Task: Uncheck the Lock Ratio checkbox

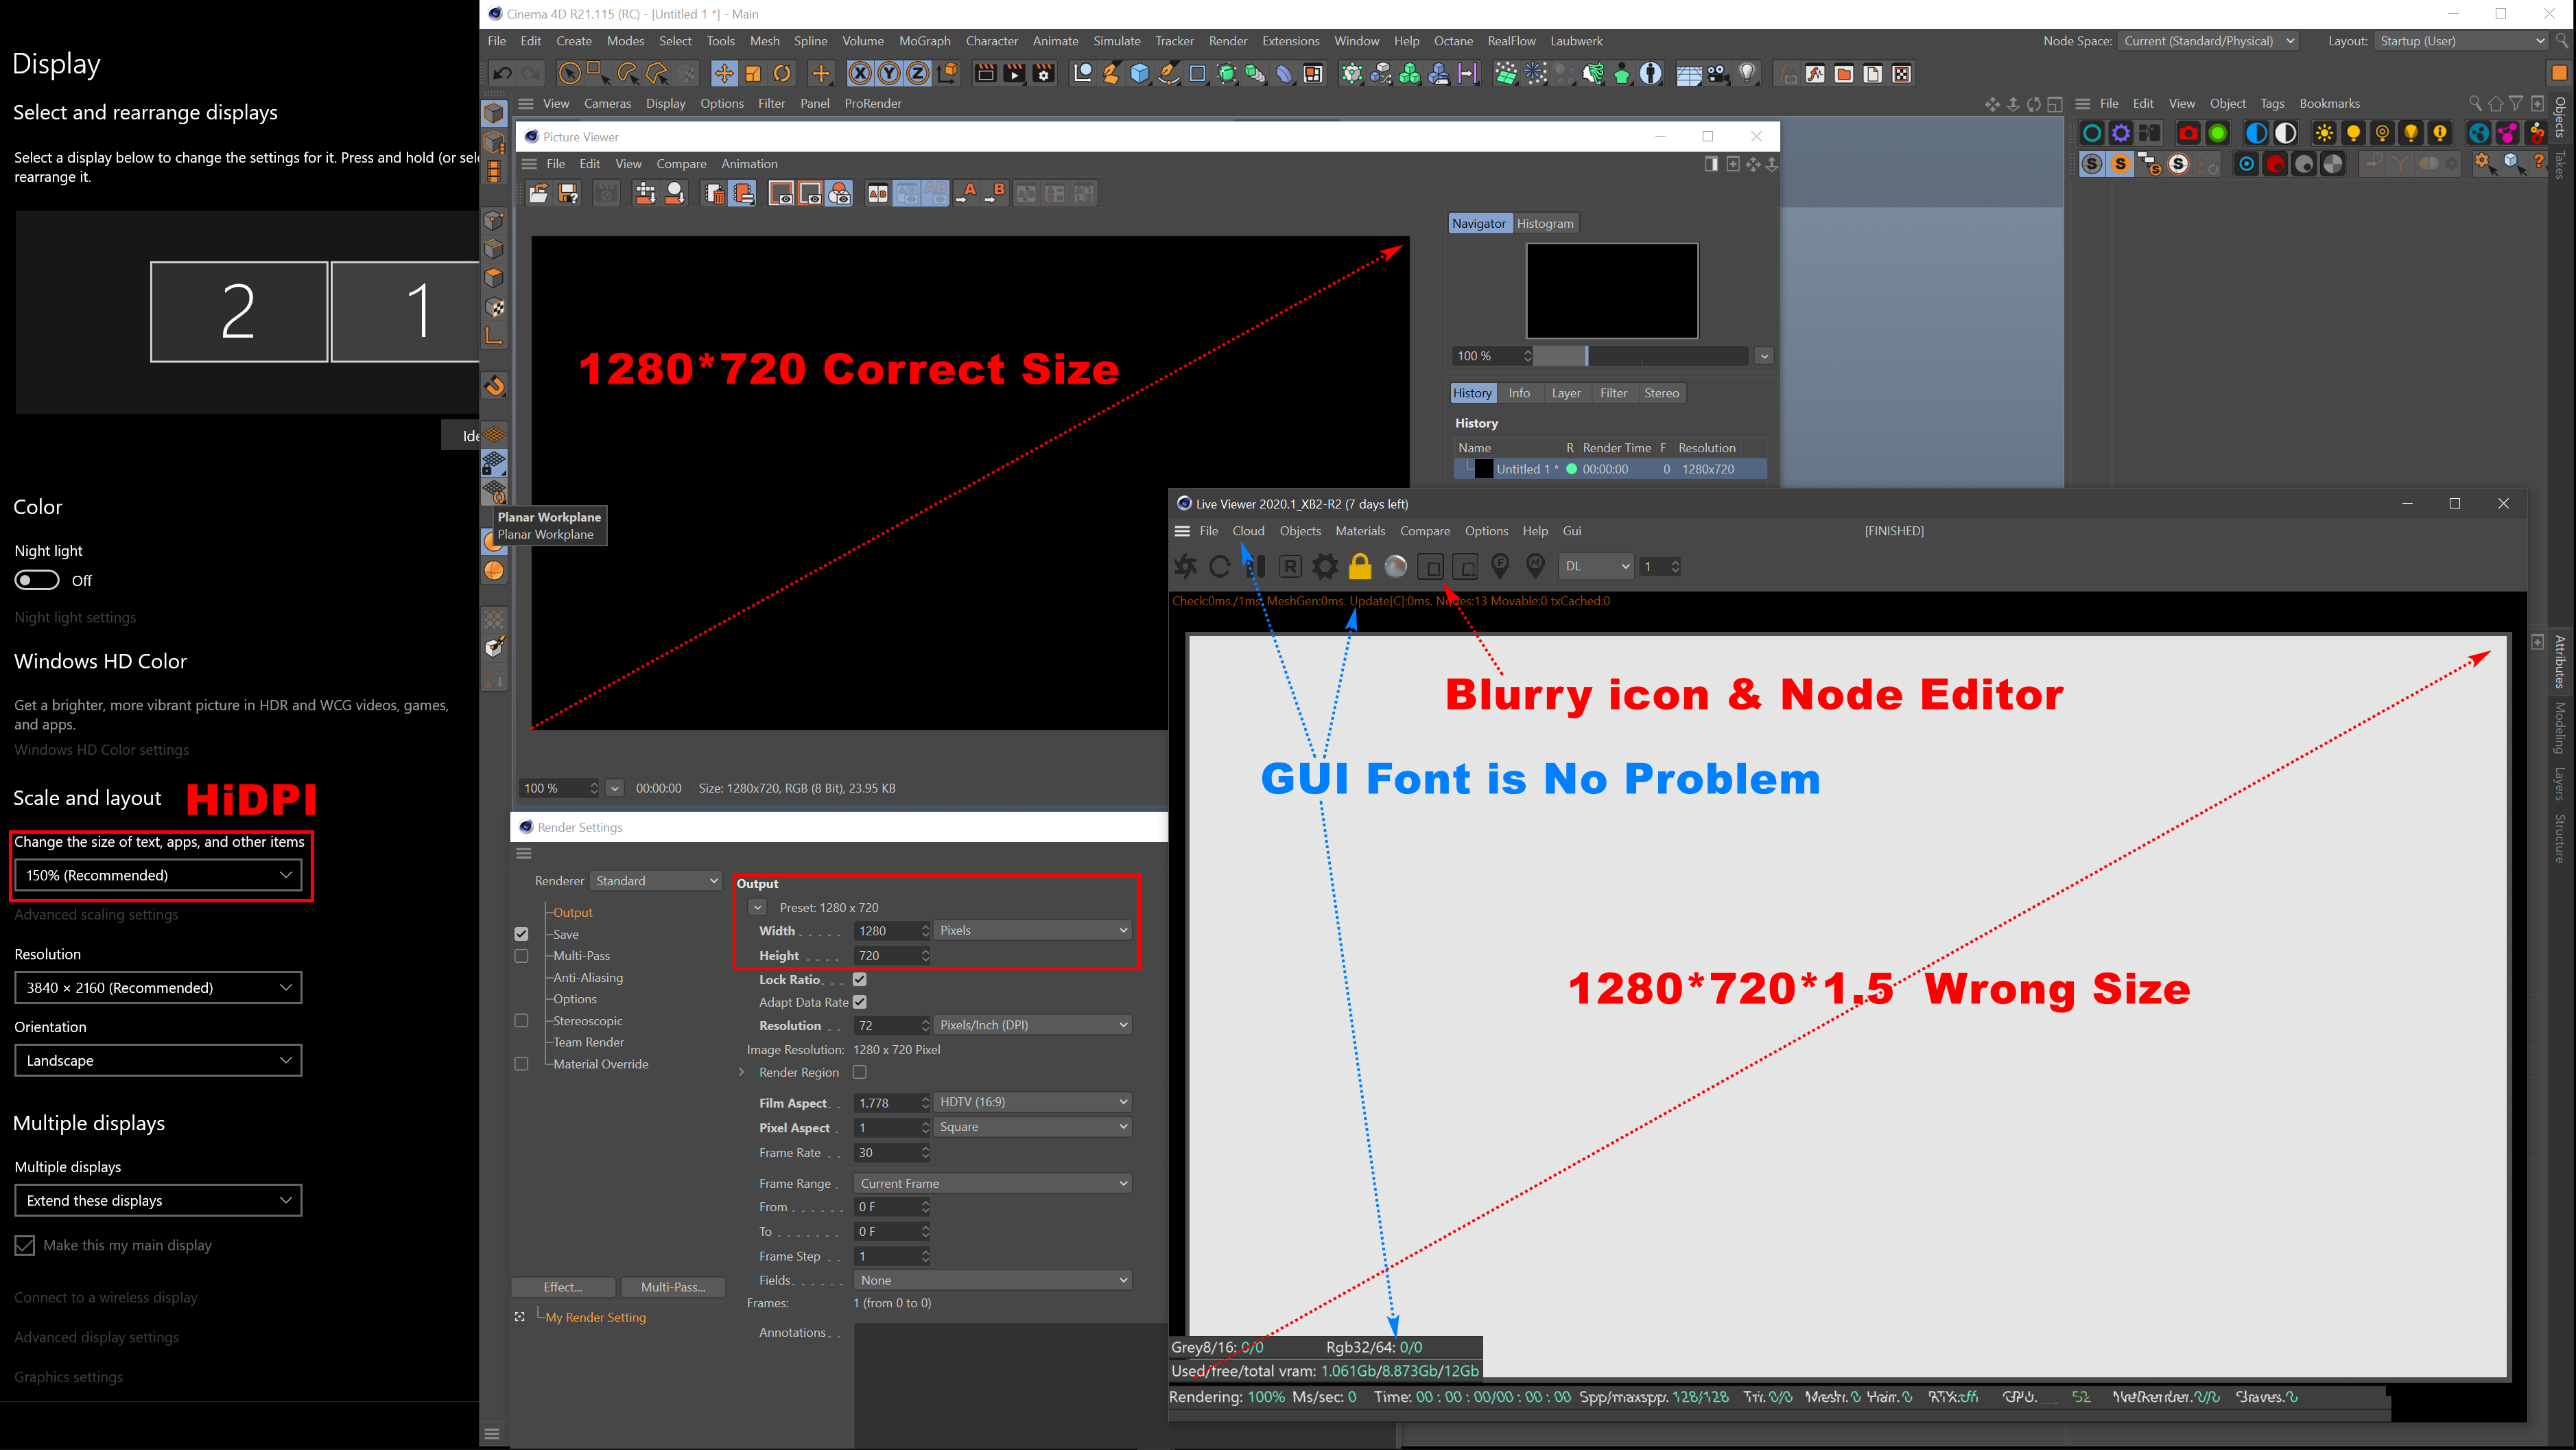Action: [859, 979]
